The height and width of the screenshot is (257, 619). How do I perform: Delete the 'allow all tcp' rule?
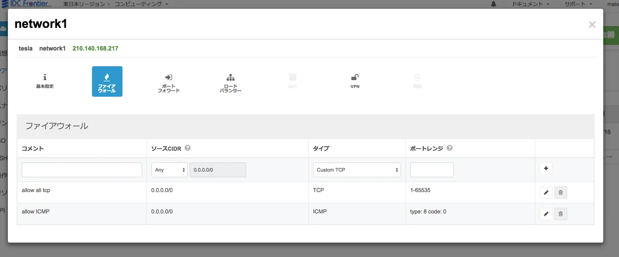point(561,193)
